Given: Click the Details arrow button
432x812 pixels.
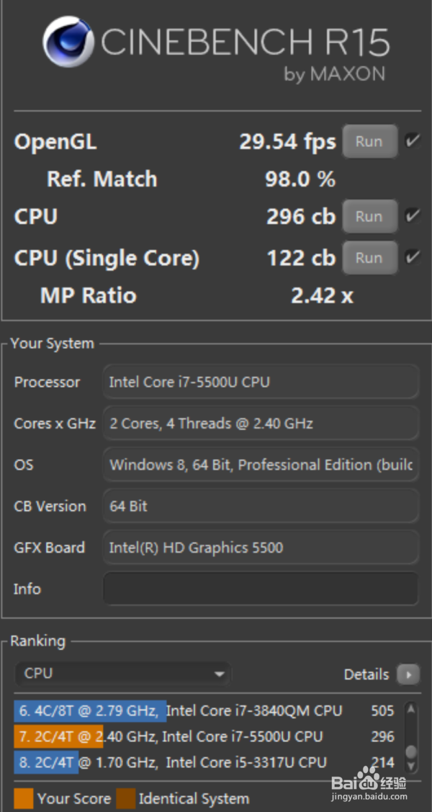Looking at the screenshot, I should [x=409, y=674].
